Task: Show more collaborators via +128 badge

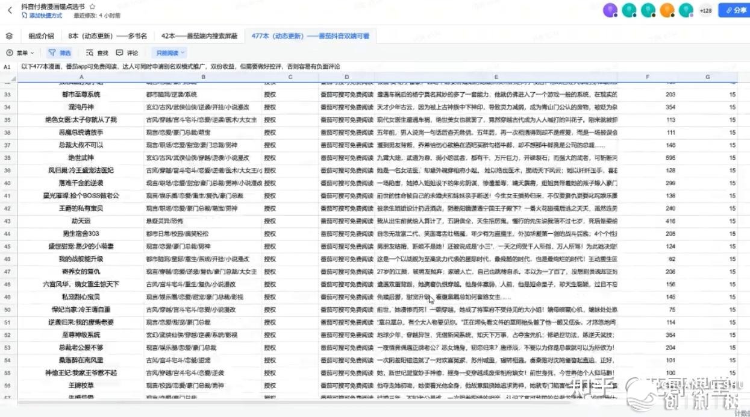Action: pos(705,10)
